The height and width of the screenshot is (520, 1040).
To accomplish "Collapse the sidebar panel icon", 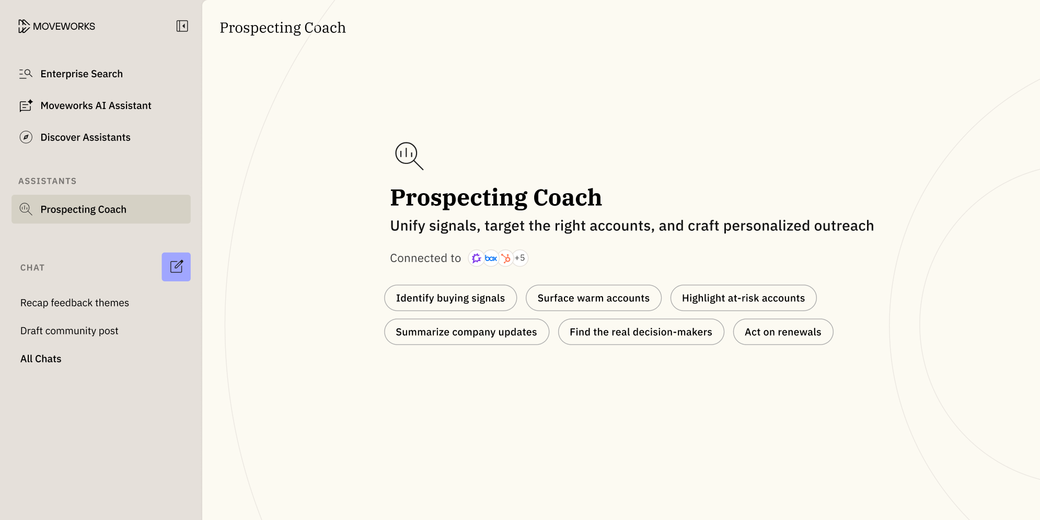I will coord(182,26).
